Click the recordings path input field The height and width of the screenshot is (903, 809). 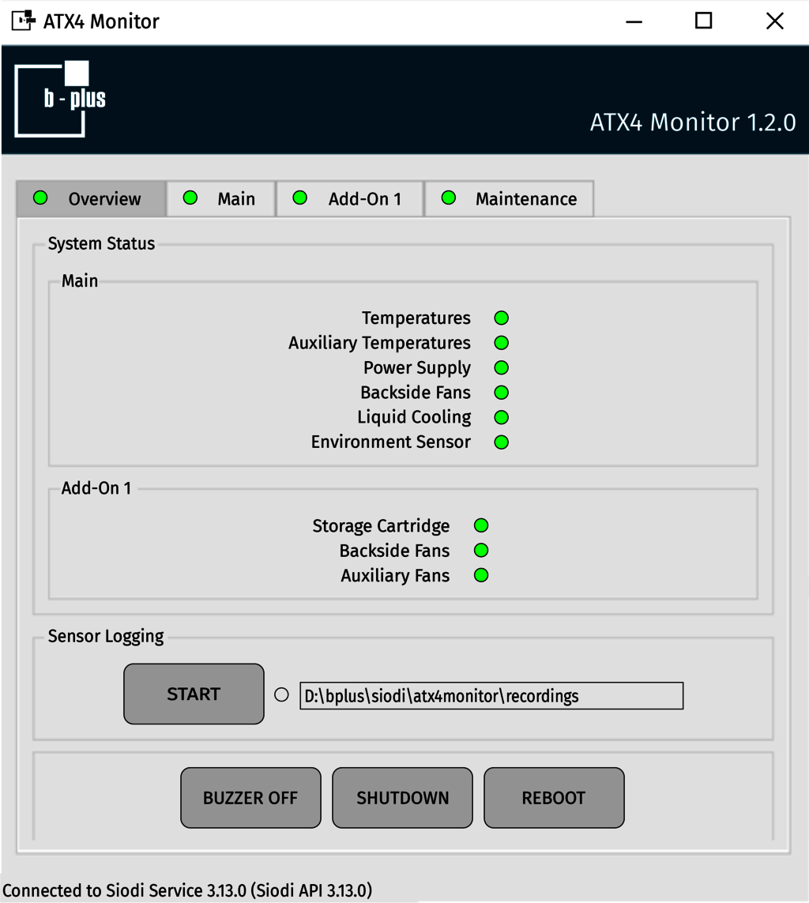491,696
